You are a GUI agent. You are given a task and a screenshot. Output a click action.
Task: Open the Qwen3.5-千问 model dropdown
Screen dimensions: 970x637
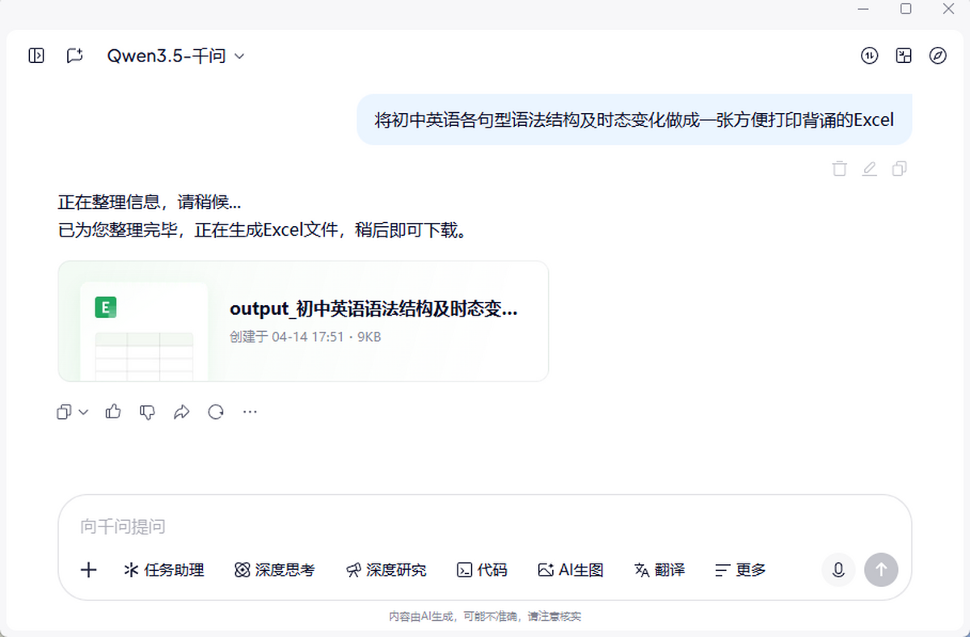pyautogui.click(x=175, y=56)
